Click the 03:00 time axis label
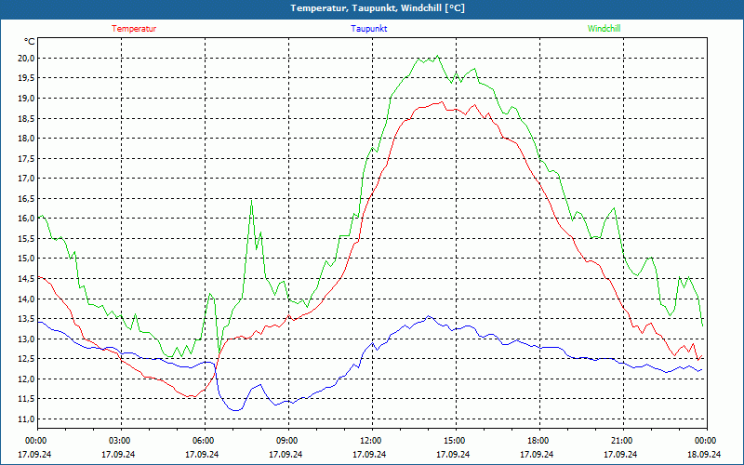This screenshot has height=465, width=744. click(122, 441)
